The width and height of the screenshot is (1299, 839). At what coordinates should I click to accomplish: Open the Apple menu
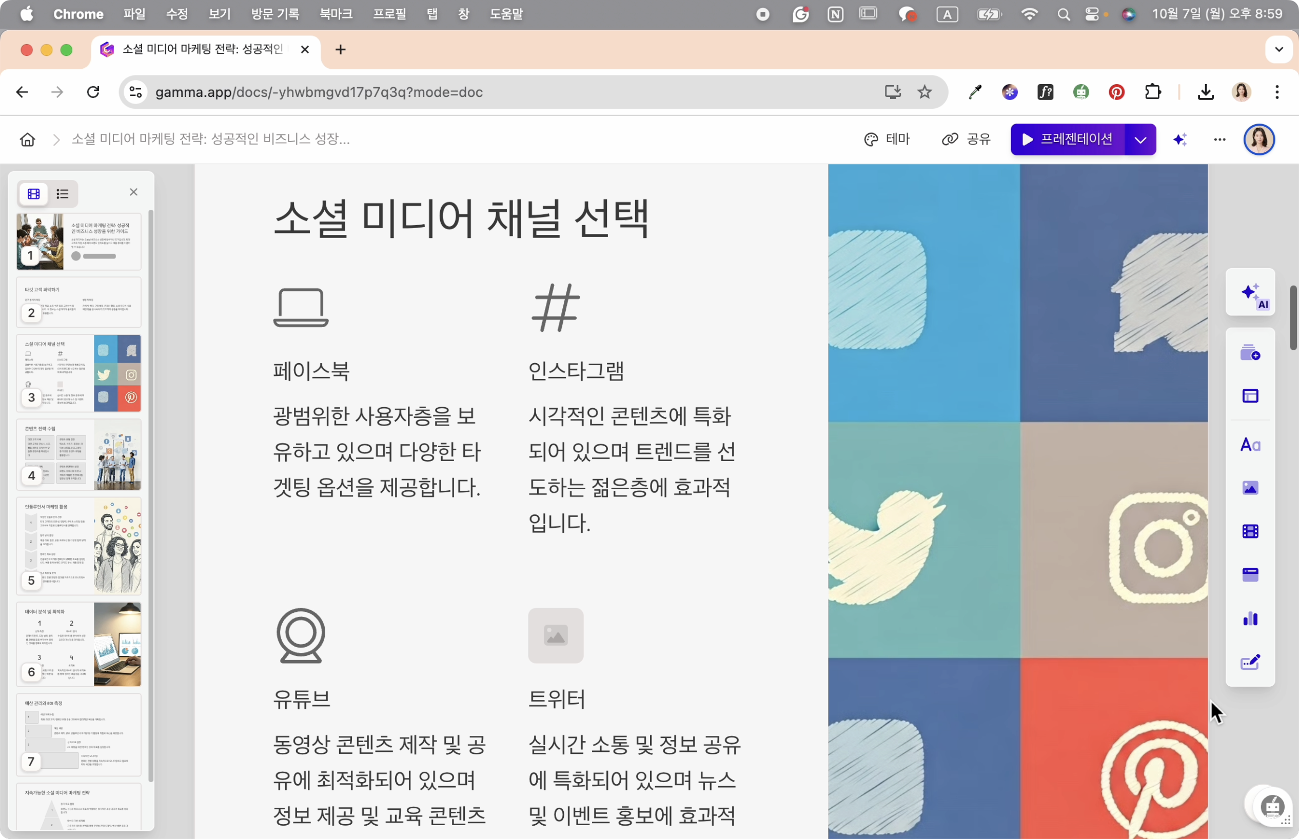coord(27,14)
